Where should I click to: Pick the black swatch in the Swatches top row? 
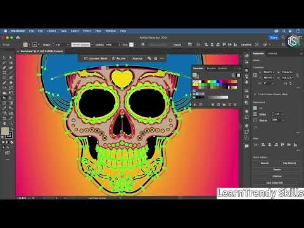pyautogui.click(x=203, y=82)
